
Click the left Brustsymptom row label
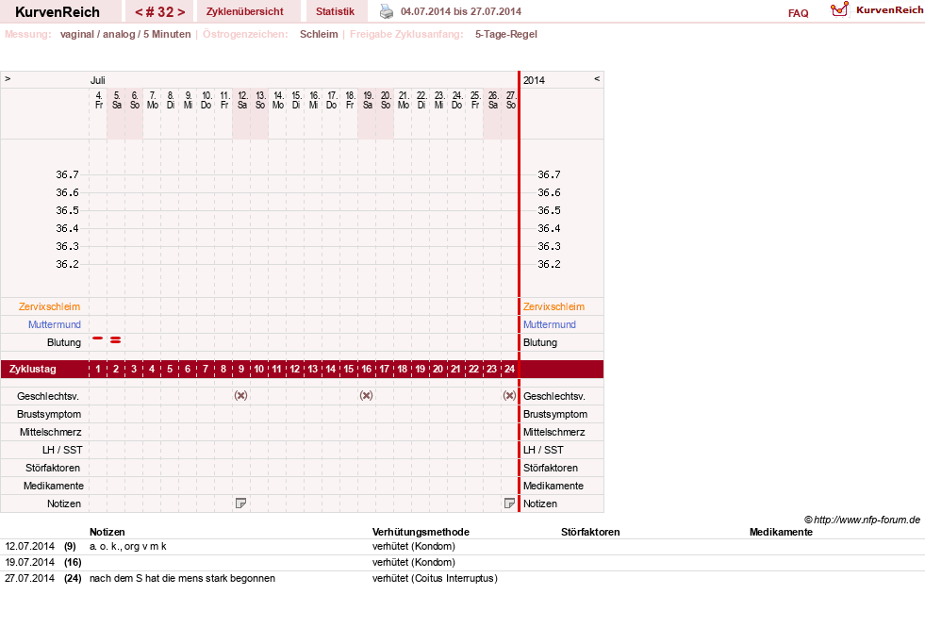(x=49, y=415)
